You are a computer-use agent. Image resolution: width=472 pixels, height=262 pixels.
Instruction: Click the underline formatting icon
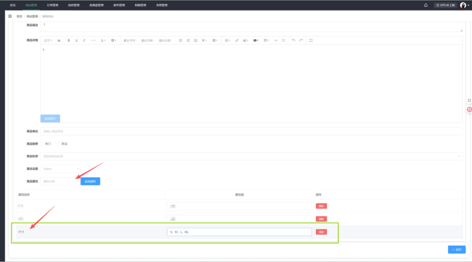click(x=77, y=40)
